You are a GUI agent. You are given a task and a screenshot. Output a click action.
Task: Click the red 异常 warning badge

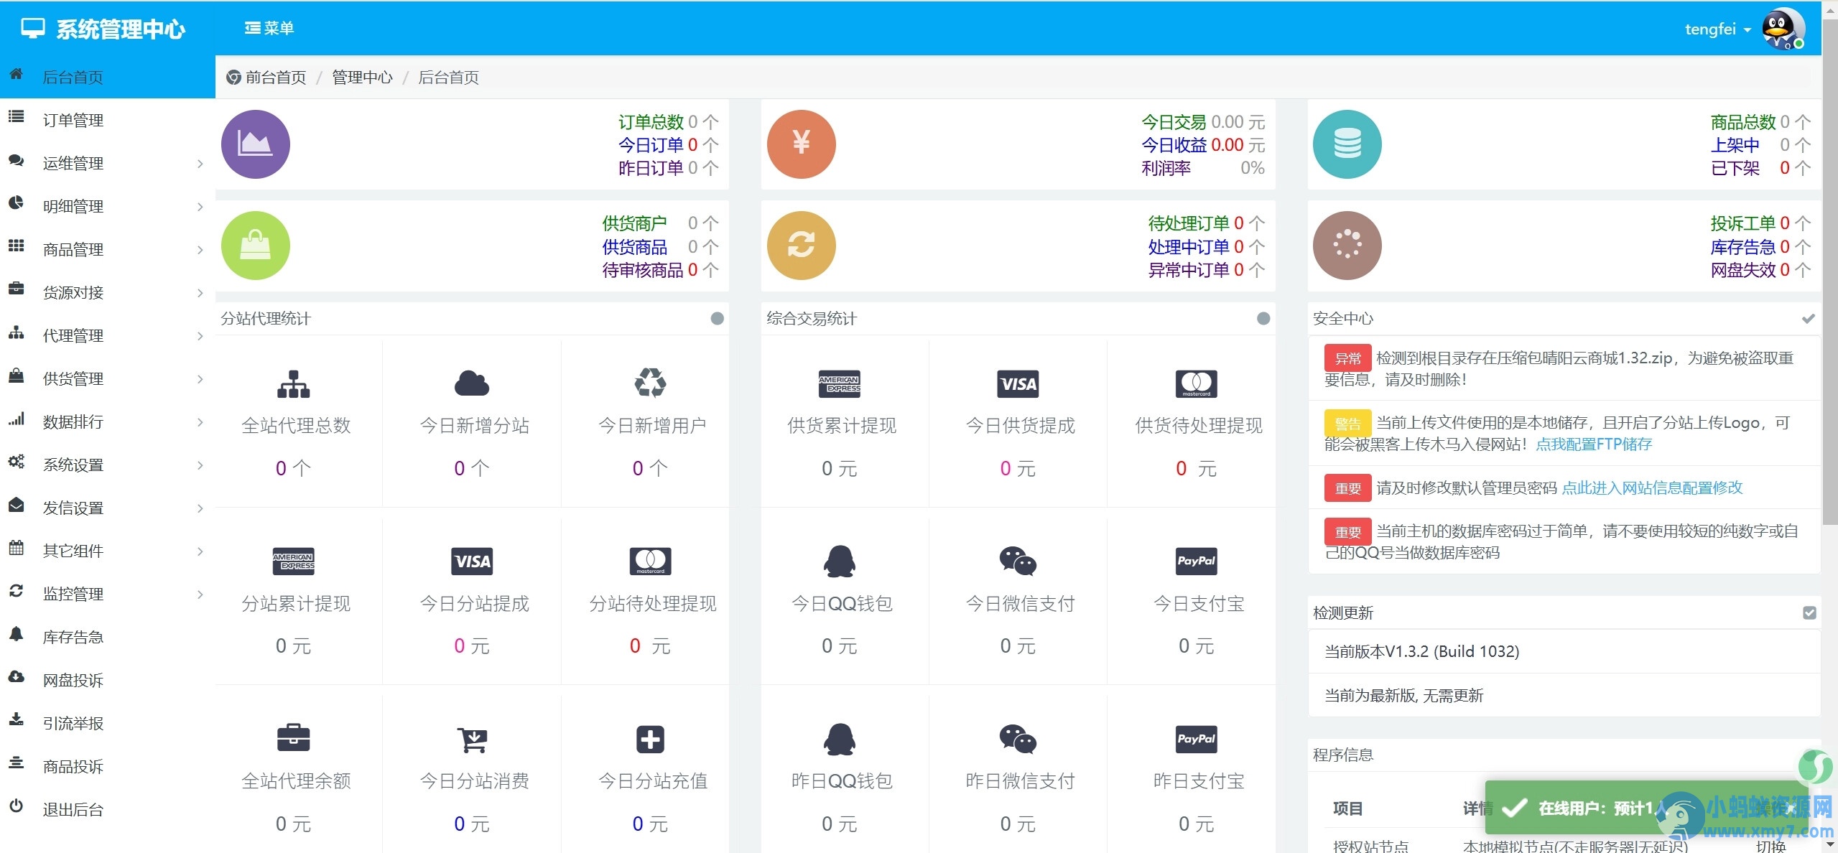(x=1347, y=358)
